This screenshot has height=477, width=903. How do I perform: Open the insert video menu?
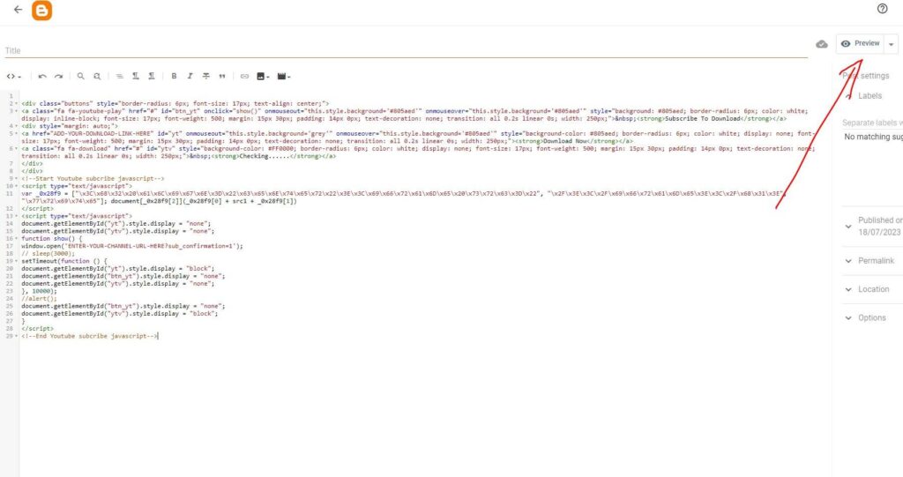[284, 76]
